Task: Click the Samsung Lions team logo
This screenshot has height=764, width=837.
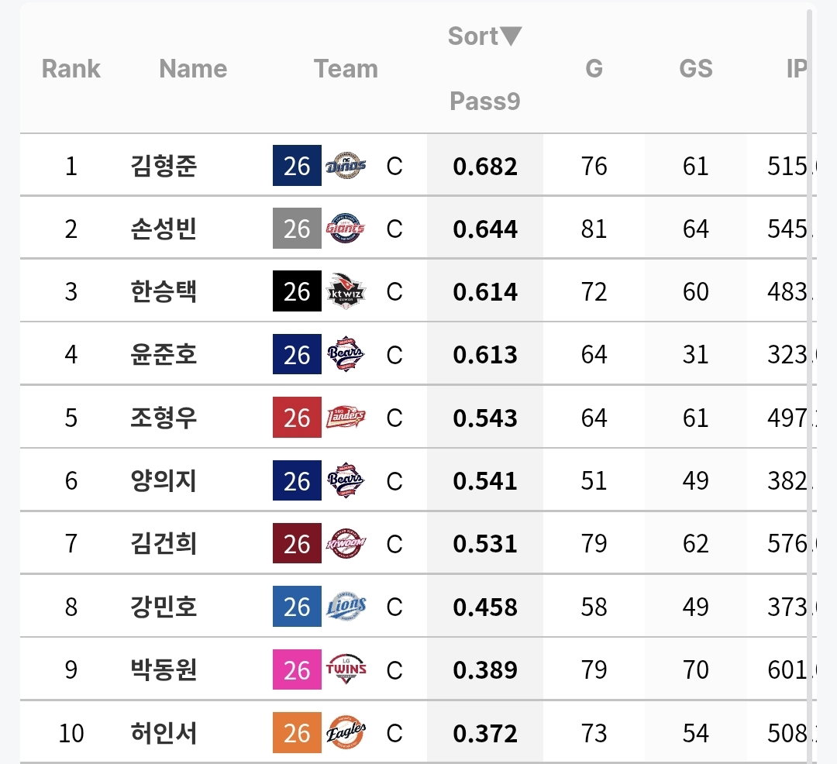Action: coord(346,607)
